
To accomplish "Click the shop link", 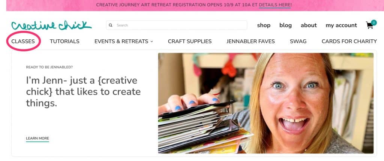I will pos(264,25).
